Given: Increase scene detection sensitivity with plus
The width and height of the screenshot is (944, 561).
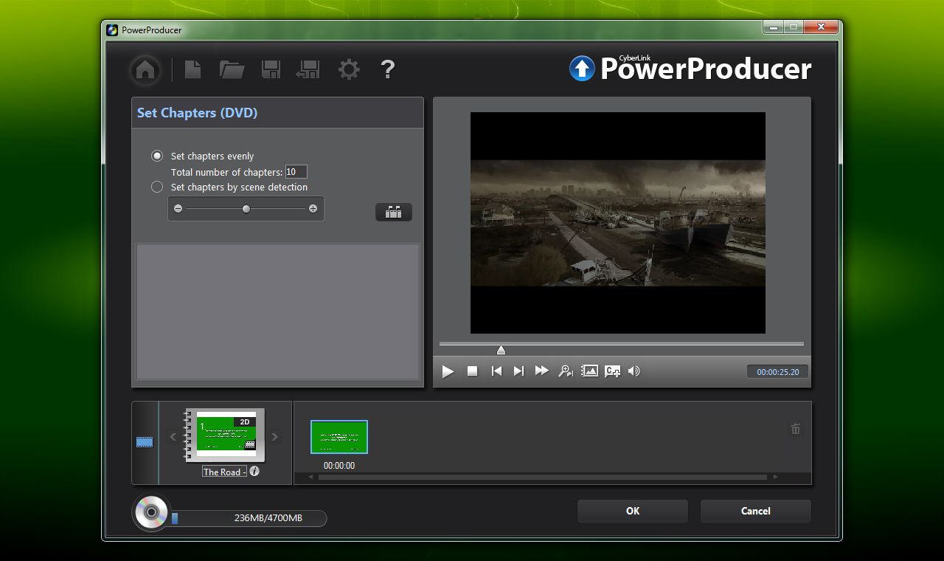Looking at the screenshot, I should click(313, 209).
